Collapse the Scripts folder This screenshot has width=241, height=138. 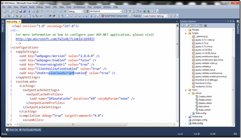186,33
